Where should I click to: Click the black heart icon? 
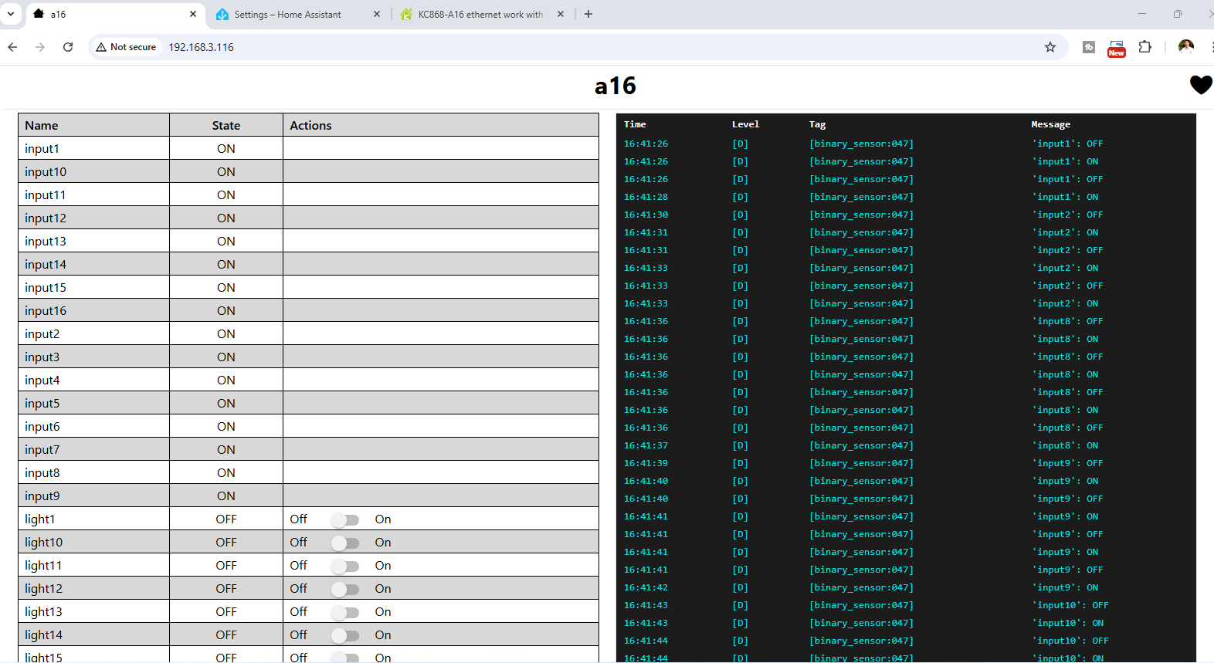[1200, 85]
